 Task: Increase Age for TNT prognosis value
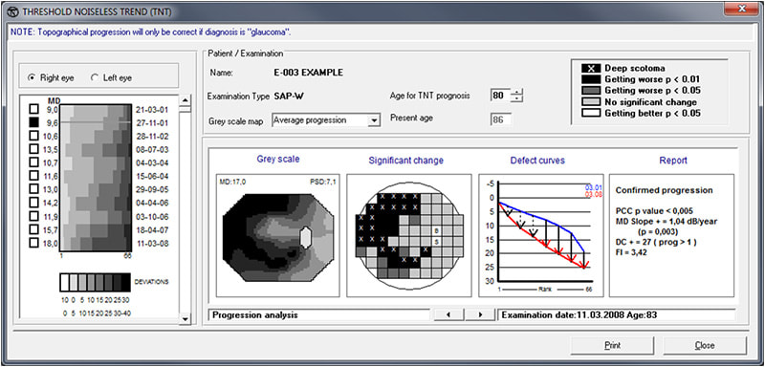tap(516, 93)
